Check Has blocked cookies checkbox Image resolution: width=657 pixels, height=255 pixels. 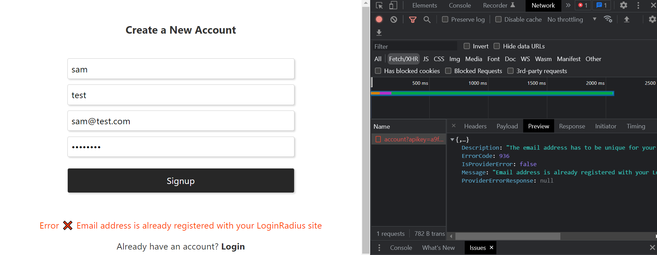pos(378,71)
